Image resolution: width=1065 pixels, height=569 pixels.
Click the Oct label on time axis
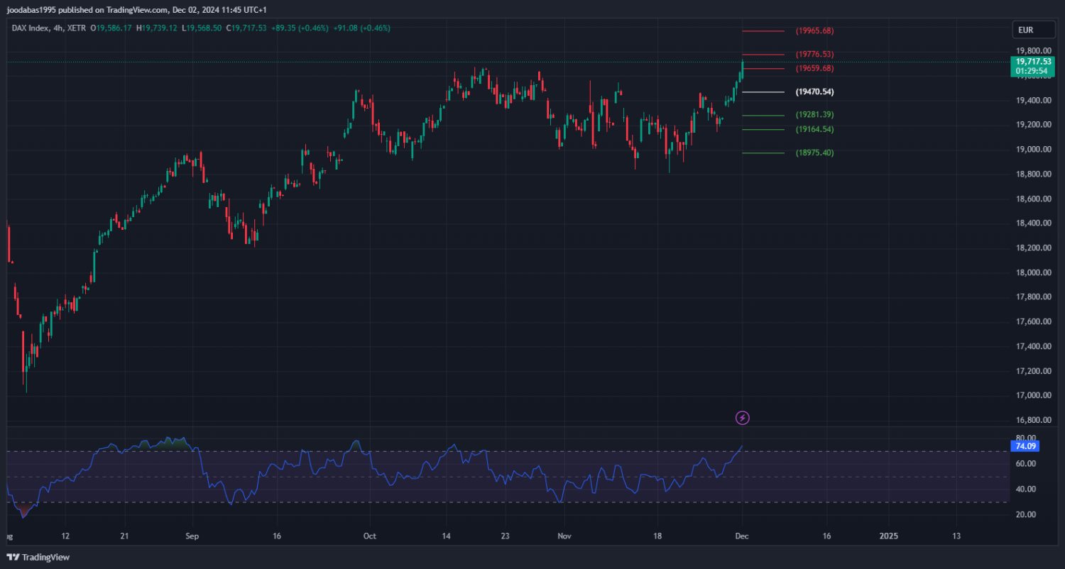pos(368,536)
